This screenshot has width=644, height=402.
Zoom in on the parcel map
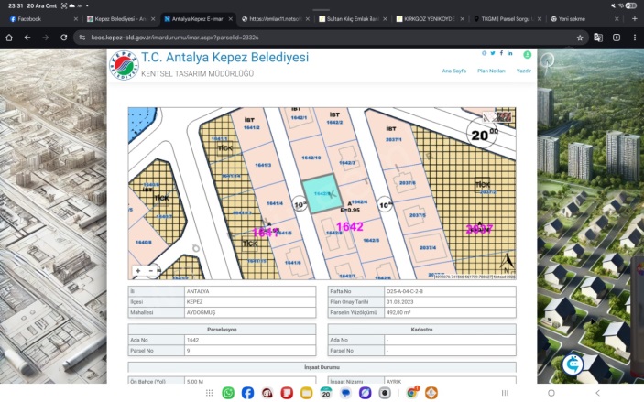[137, 271]
